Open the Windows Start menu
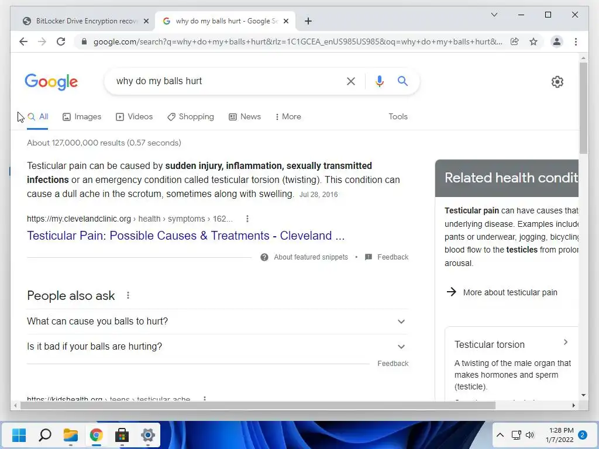This screenshot has height=449, width=599. coord(19,435)
